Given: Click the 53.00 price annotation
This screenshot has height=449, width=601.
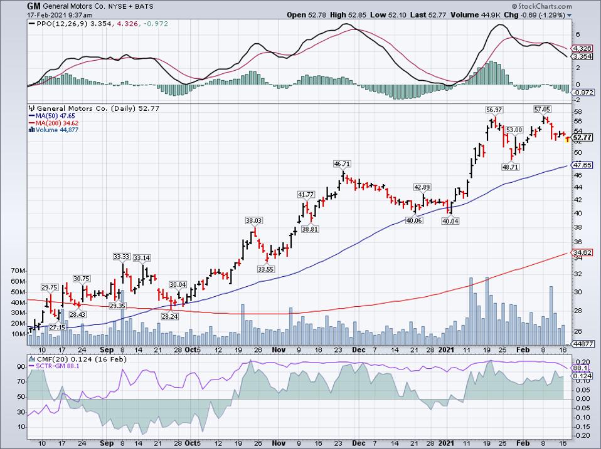Looking at the screenshot, I should click(x=514, y=130).
